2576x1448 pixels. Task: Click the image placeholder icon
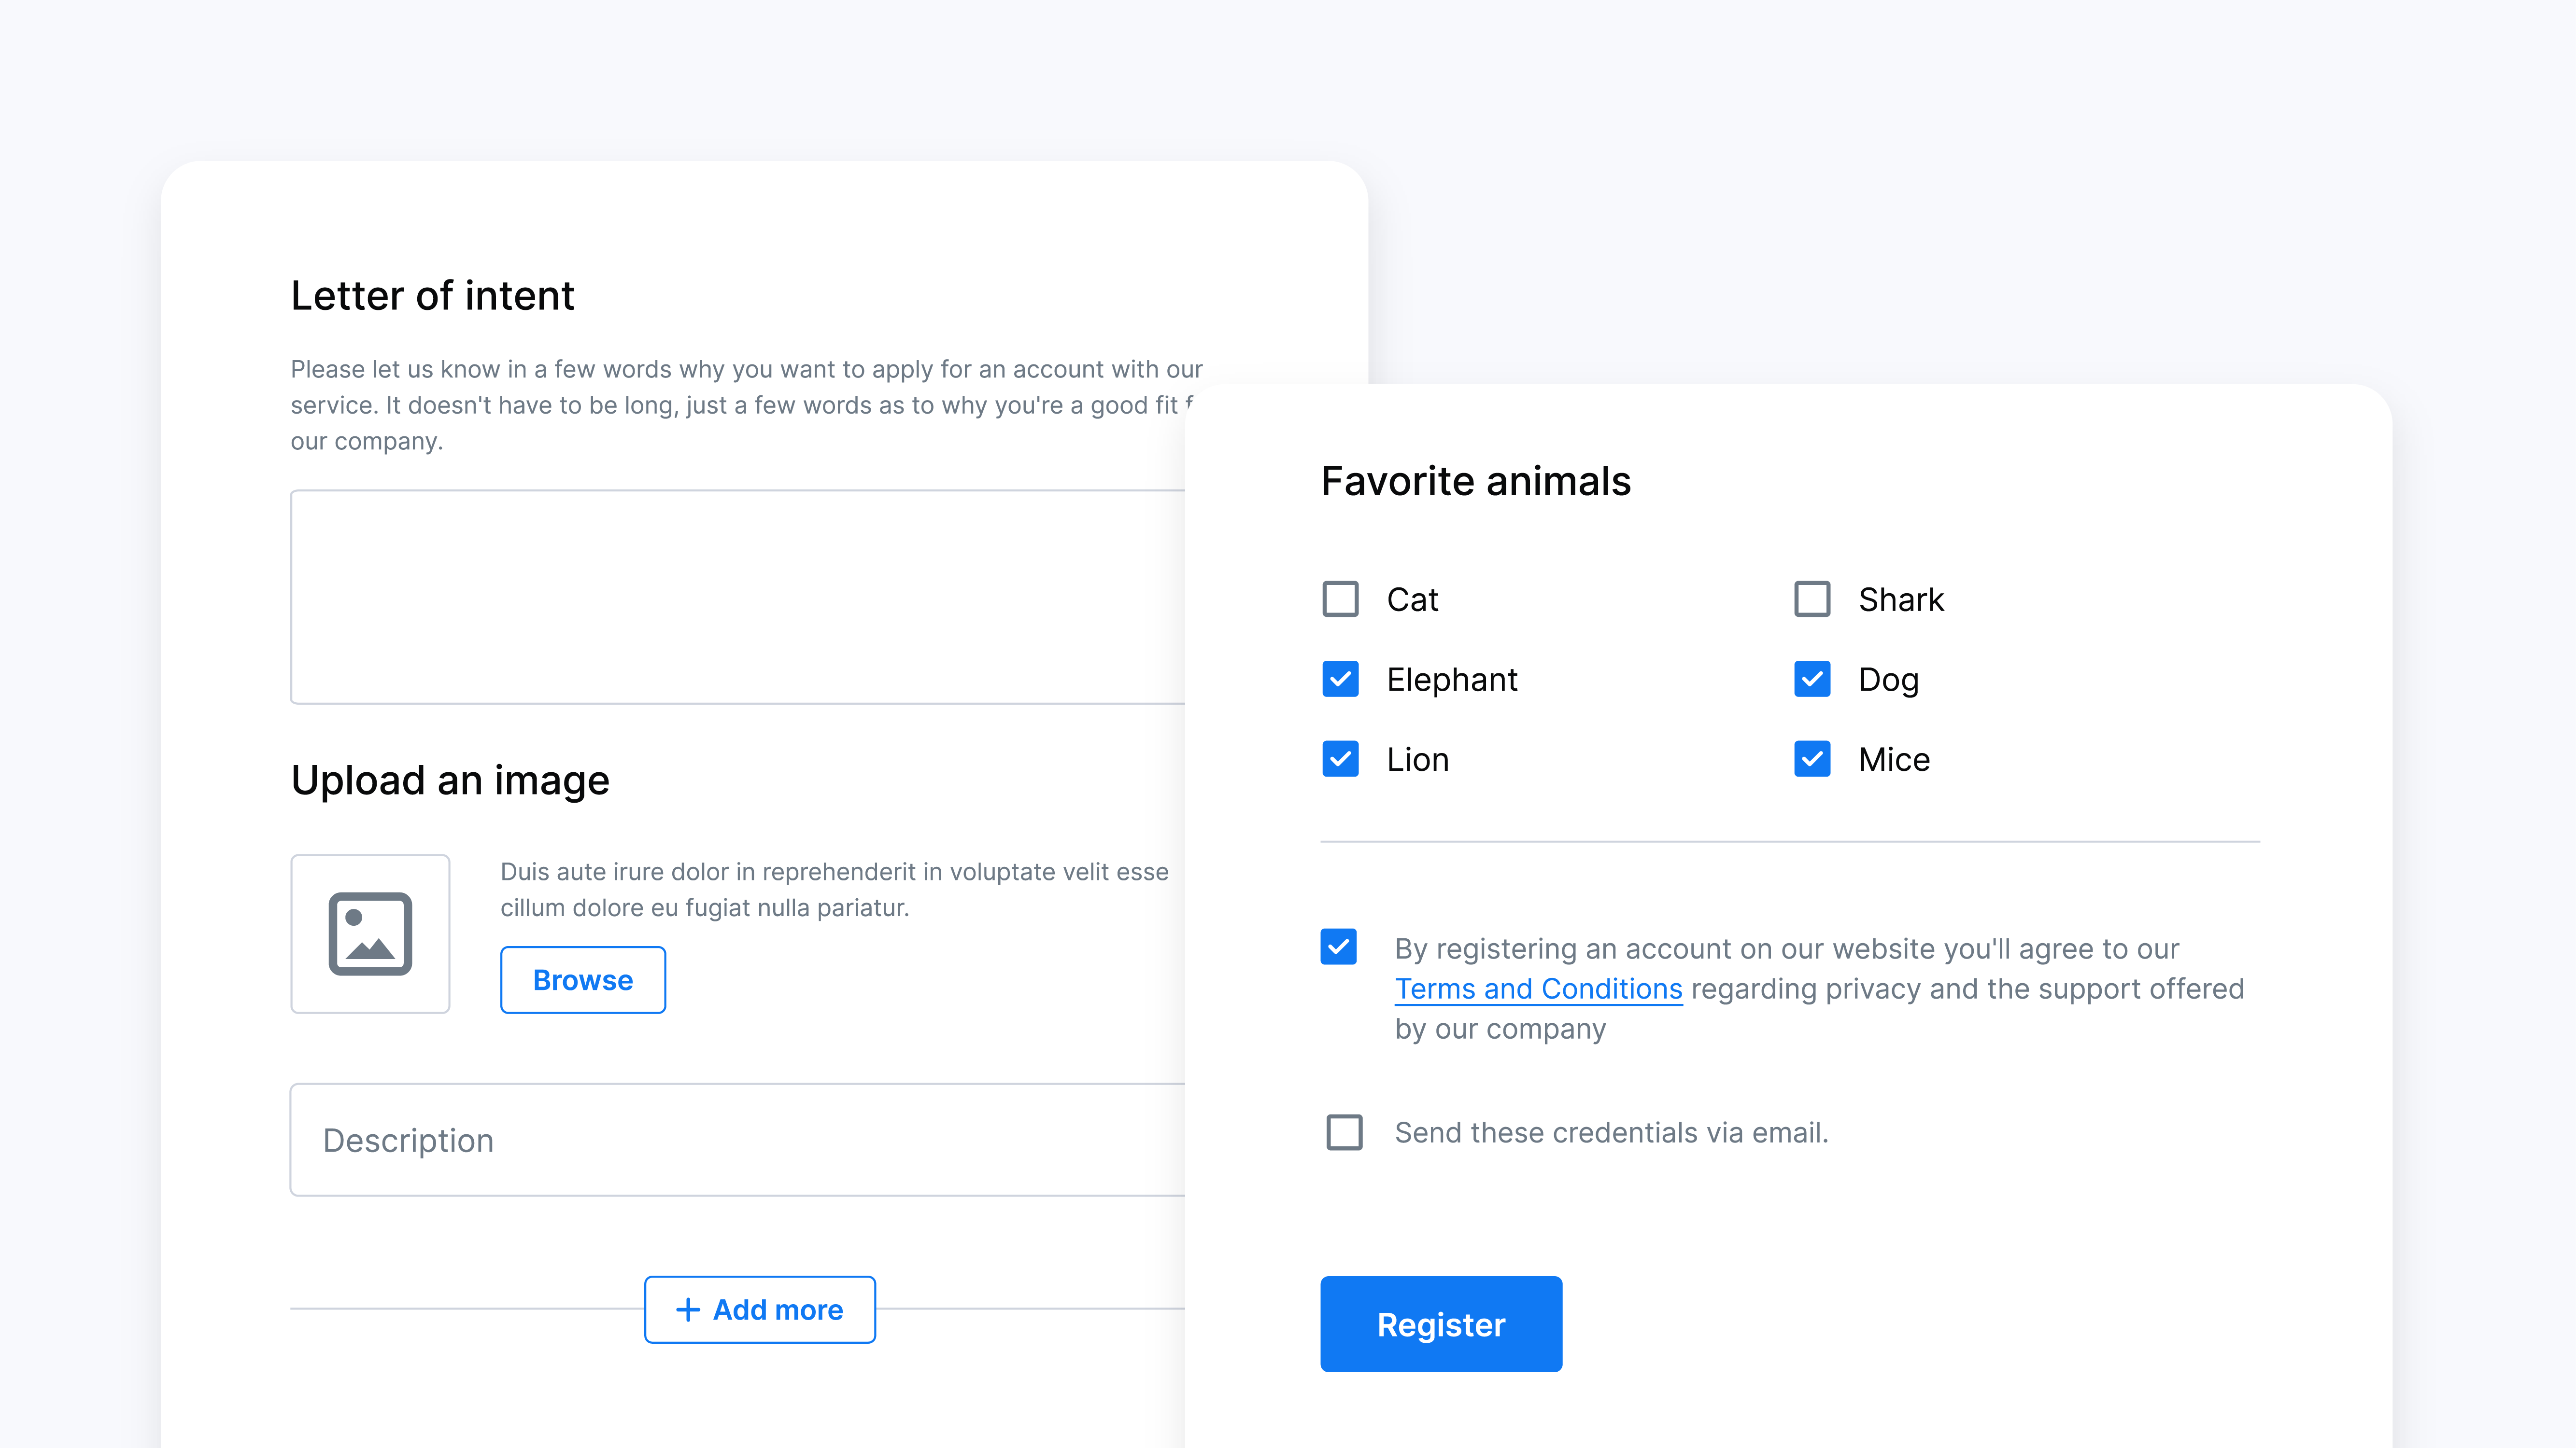point(370,933)
